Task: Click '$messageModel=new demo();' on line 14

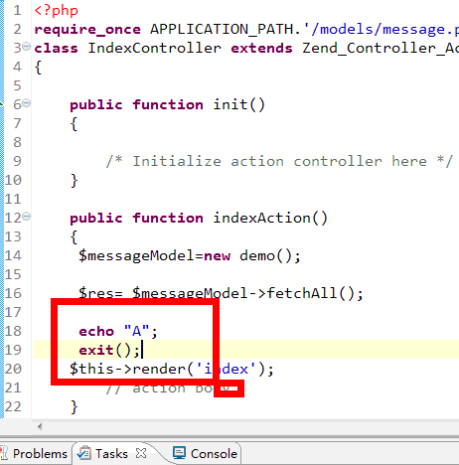Action: coord(190,256)
